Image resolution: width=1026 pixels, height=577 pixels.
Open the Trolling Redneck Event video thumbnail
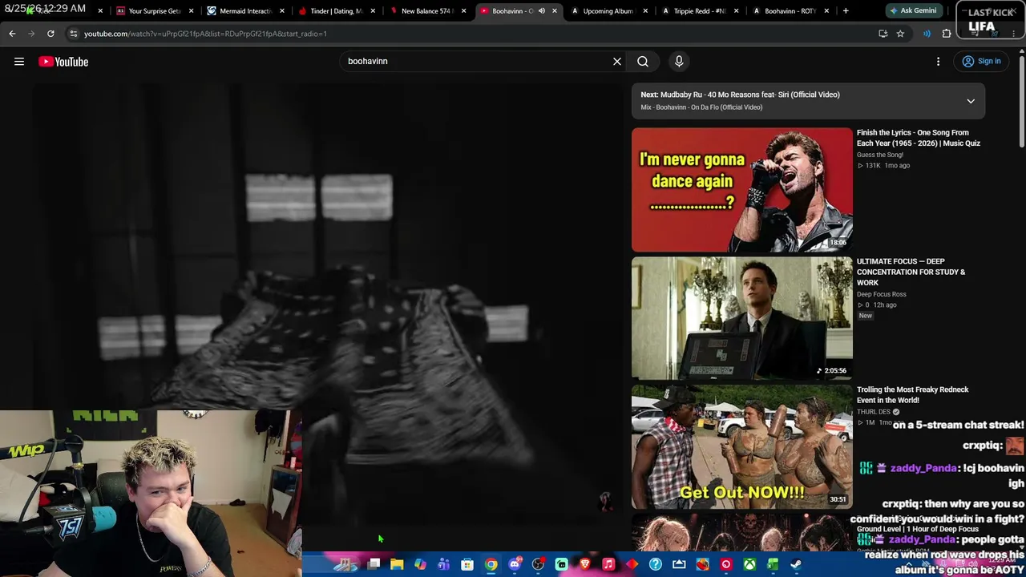[742, 446]
